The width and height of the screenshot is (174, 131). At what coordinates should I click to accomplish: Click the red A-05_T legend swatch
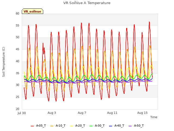(32, 126)
